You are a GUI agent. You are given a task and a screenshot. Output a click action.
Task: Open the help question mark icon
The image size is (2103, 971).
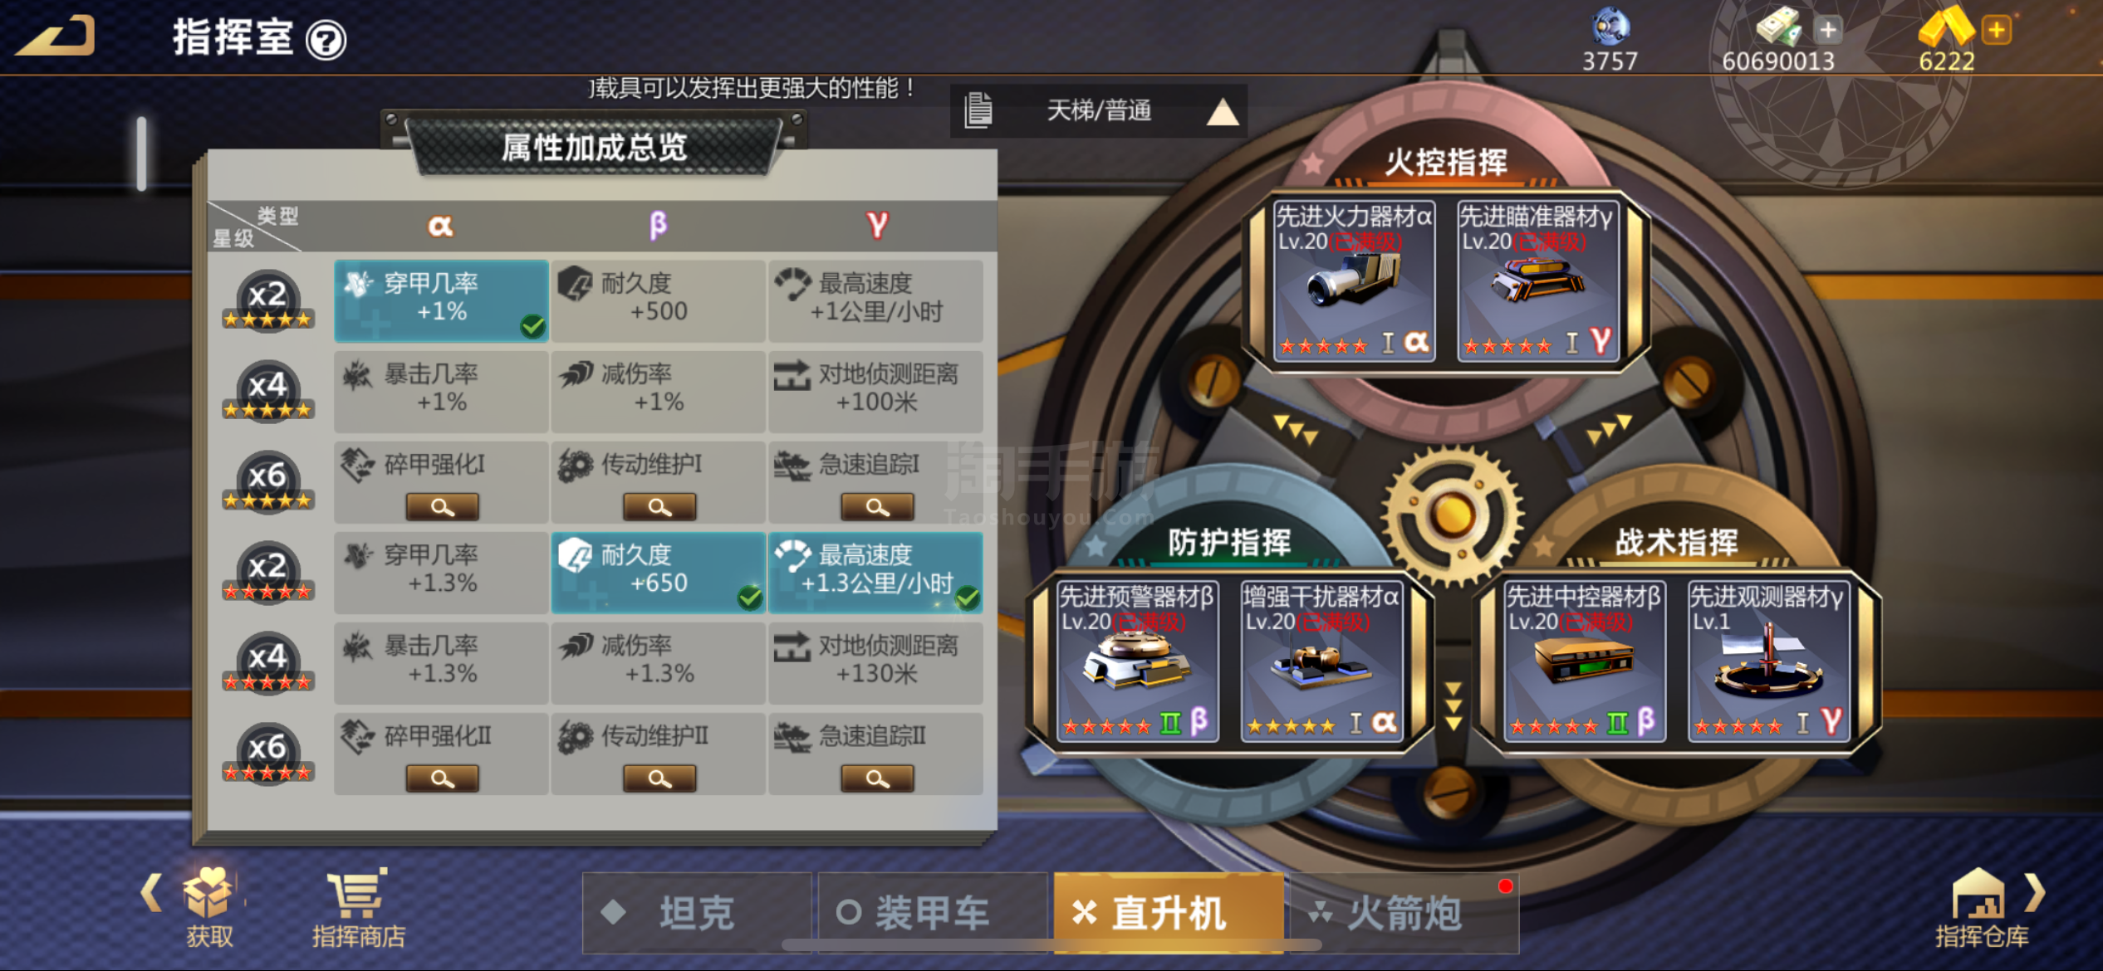pos(326,40)
